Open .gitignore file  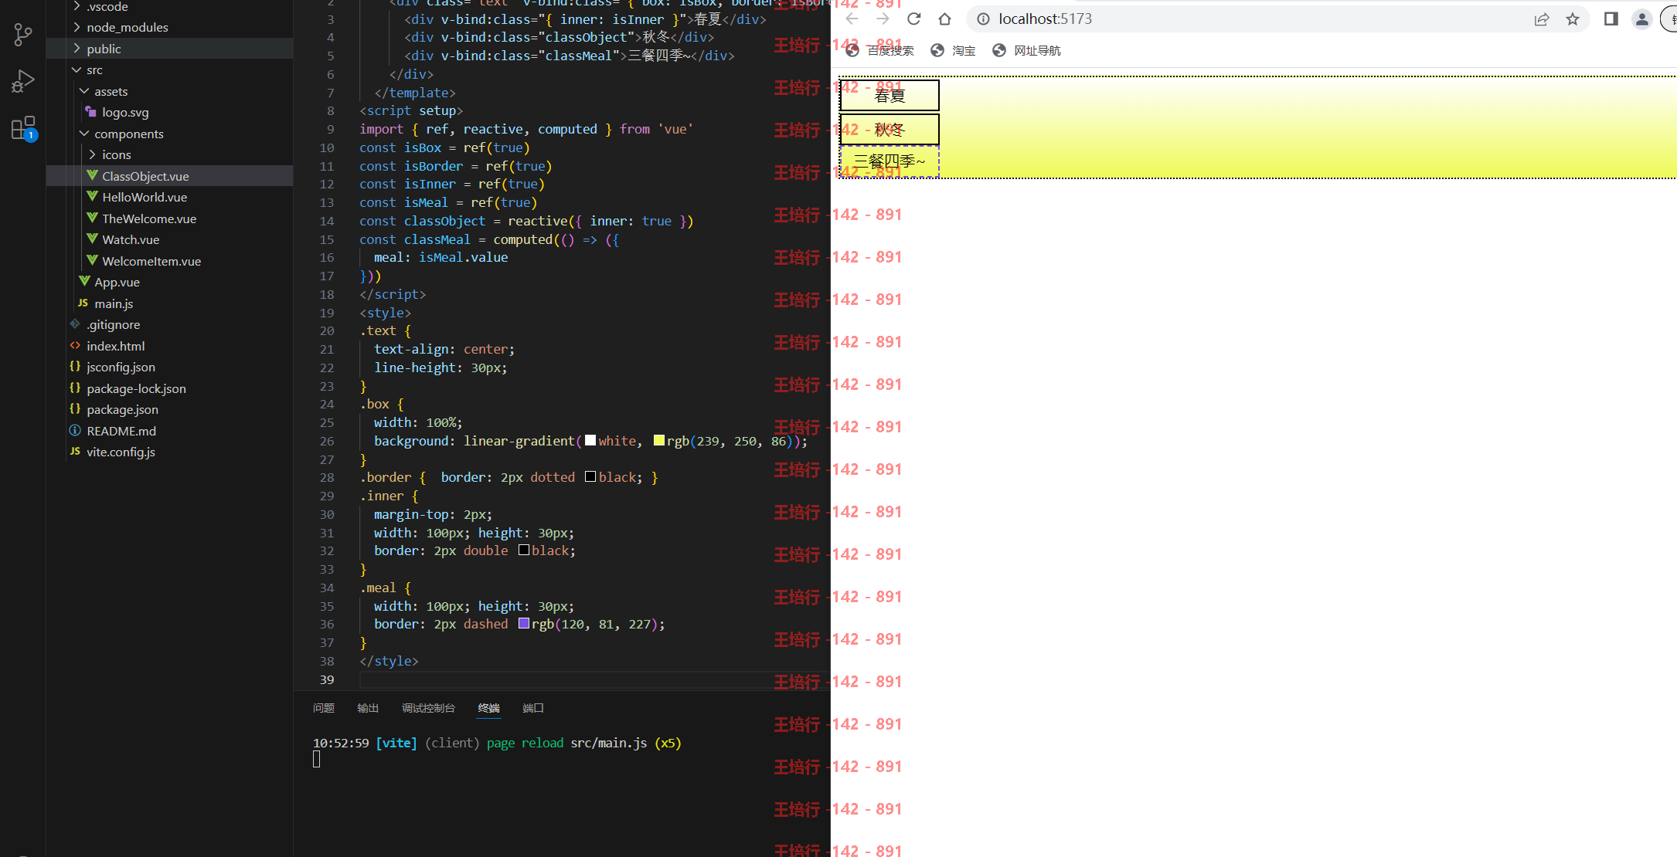[x=169, y=324]
